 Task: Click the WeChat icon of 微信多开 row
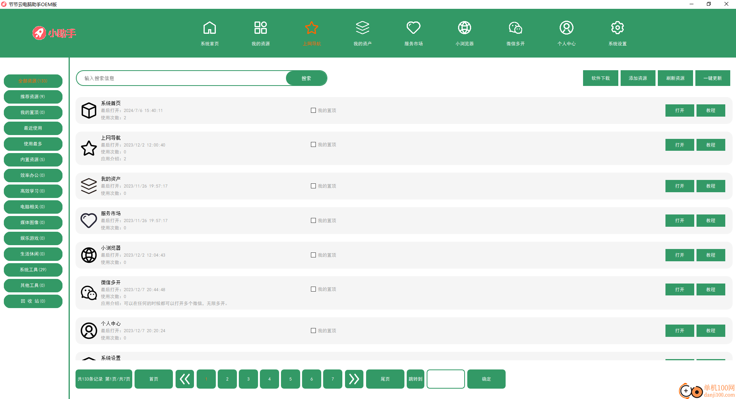point(89,293)
